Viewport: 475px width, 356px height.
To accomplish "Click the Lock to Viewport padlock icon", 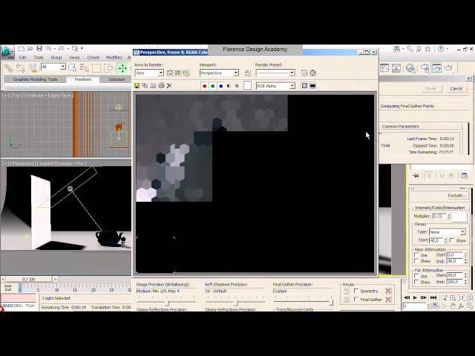I will point(247,73).
